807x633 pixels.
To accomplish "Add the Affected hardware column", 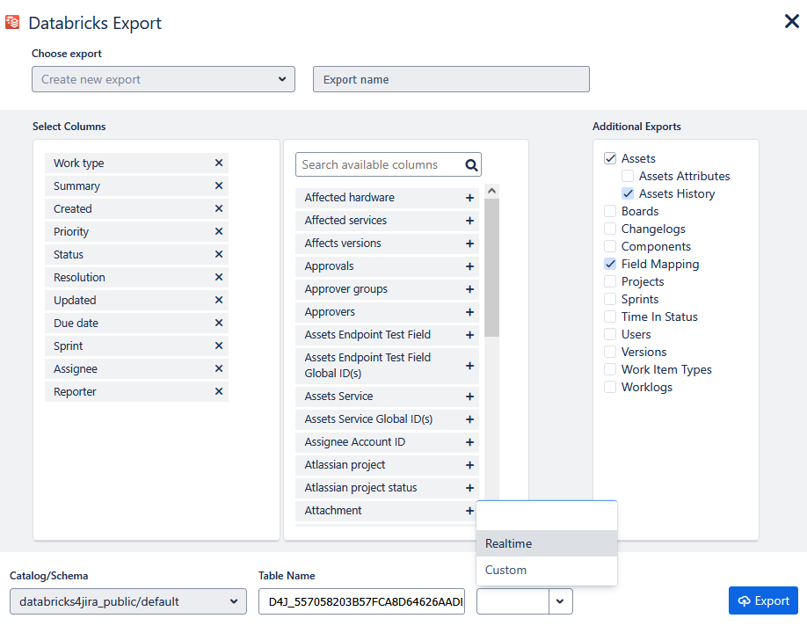I will coord(469,198).
